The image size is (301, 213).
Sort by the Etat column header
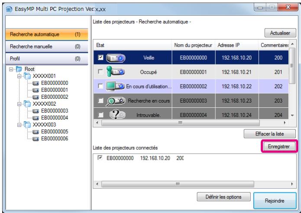[133, 45]
